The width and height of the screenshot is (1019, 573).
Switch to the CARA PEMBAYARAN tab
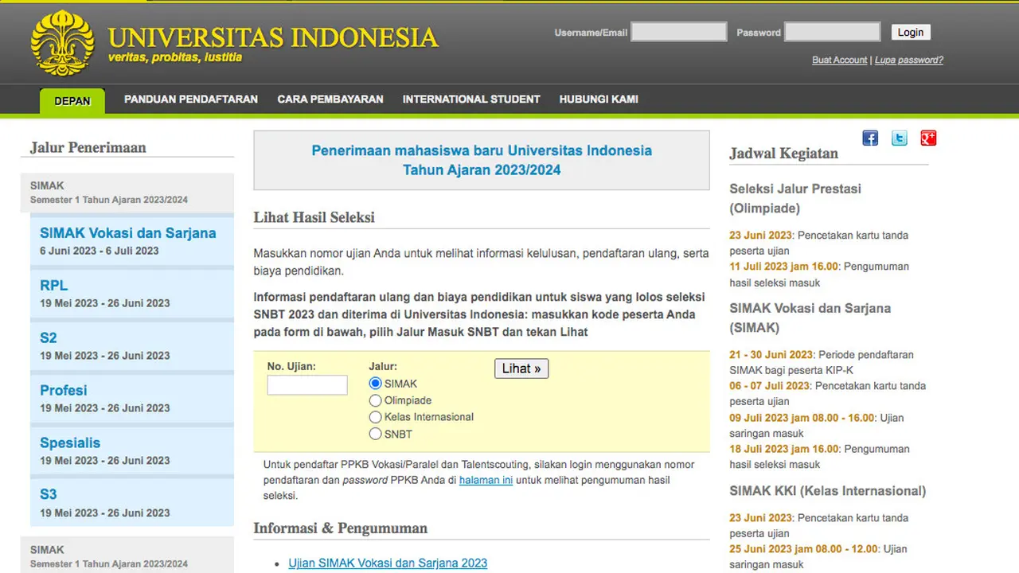pyautogui.click(x=330, y=99)
